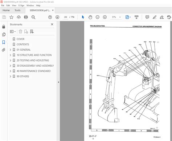172x141 pixels.
Task: Zoom in with plus button
Action: coord(105,17)
